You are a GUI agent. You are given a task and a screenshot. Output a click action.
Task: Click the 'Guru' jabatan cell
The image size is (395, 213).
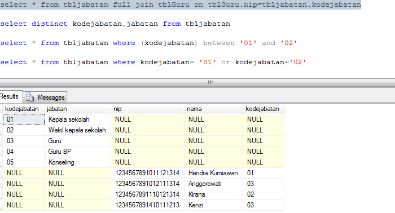tap(78, 141)
